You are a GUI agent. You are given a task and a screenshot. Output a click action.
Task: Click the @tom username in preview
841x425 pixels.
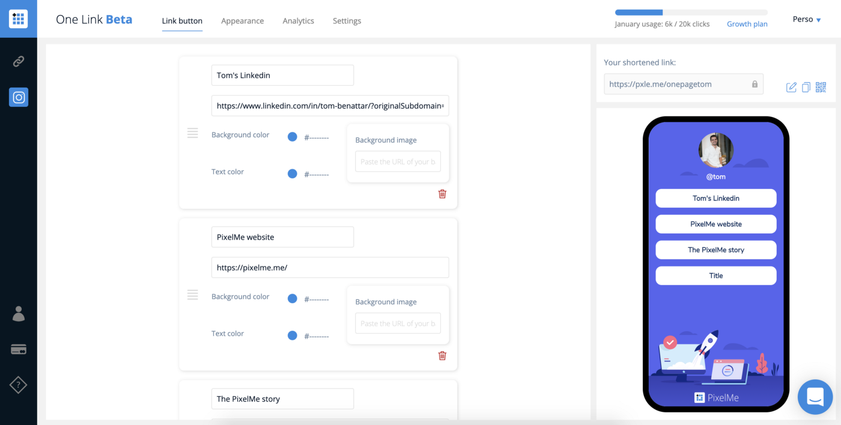tap(716, 176)
